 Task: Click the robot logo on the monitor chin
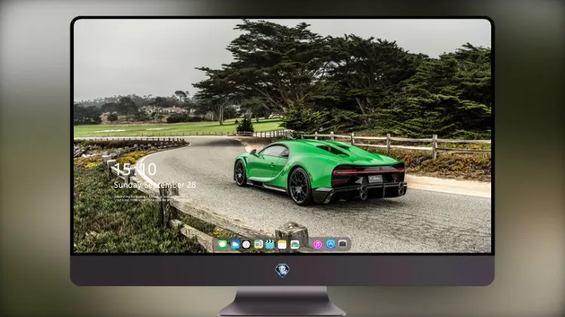[x=282, y=270]
